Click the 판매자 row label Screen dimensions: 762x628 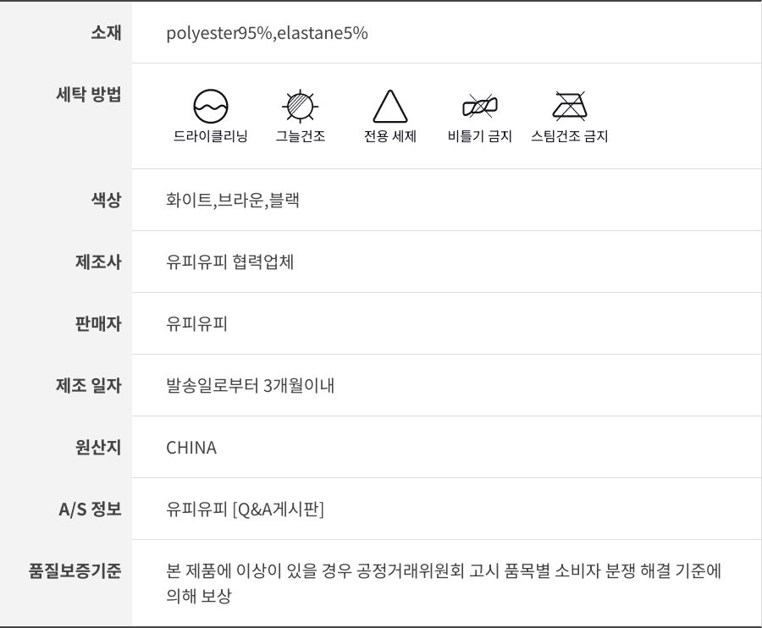click(x=98, y=324)
